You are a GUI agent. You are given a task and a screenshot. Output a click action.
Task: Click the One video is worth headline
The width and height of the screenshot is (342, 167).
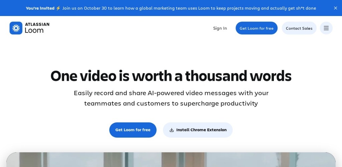(x=171, y=76)
